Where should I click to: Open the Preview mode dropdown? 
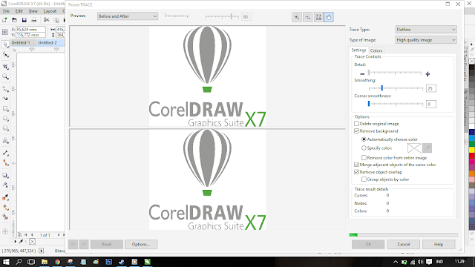tap(127, 16)
